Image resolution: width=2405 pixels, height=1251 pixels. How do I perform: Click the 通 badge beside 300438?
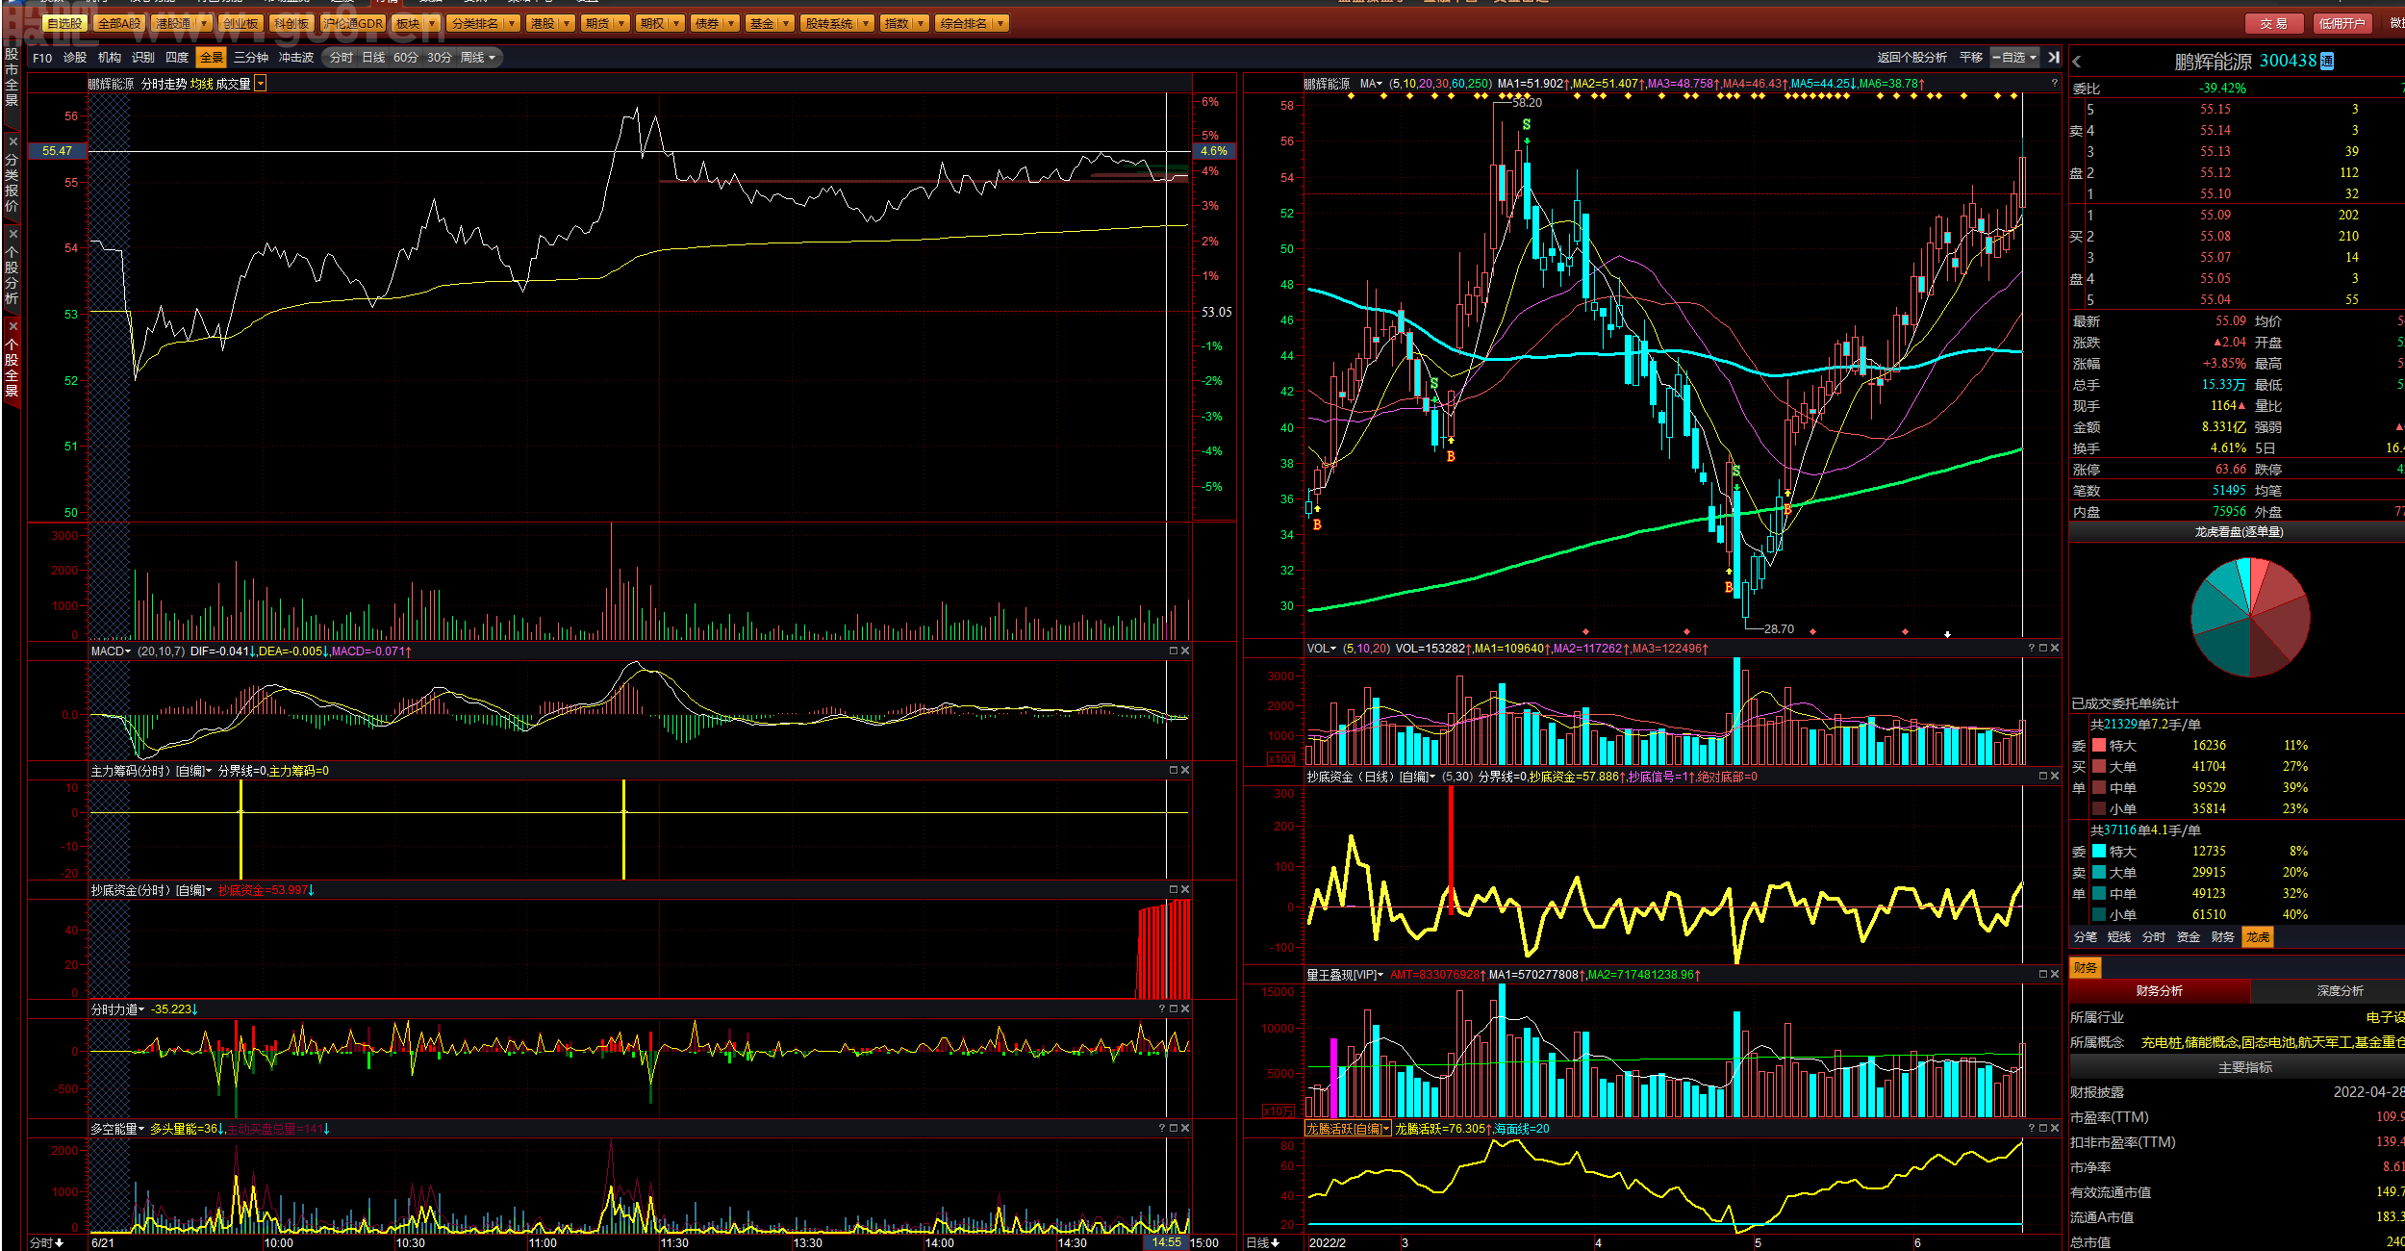point(2327,62)
